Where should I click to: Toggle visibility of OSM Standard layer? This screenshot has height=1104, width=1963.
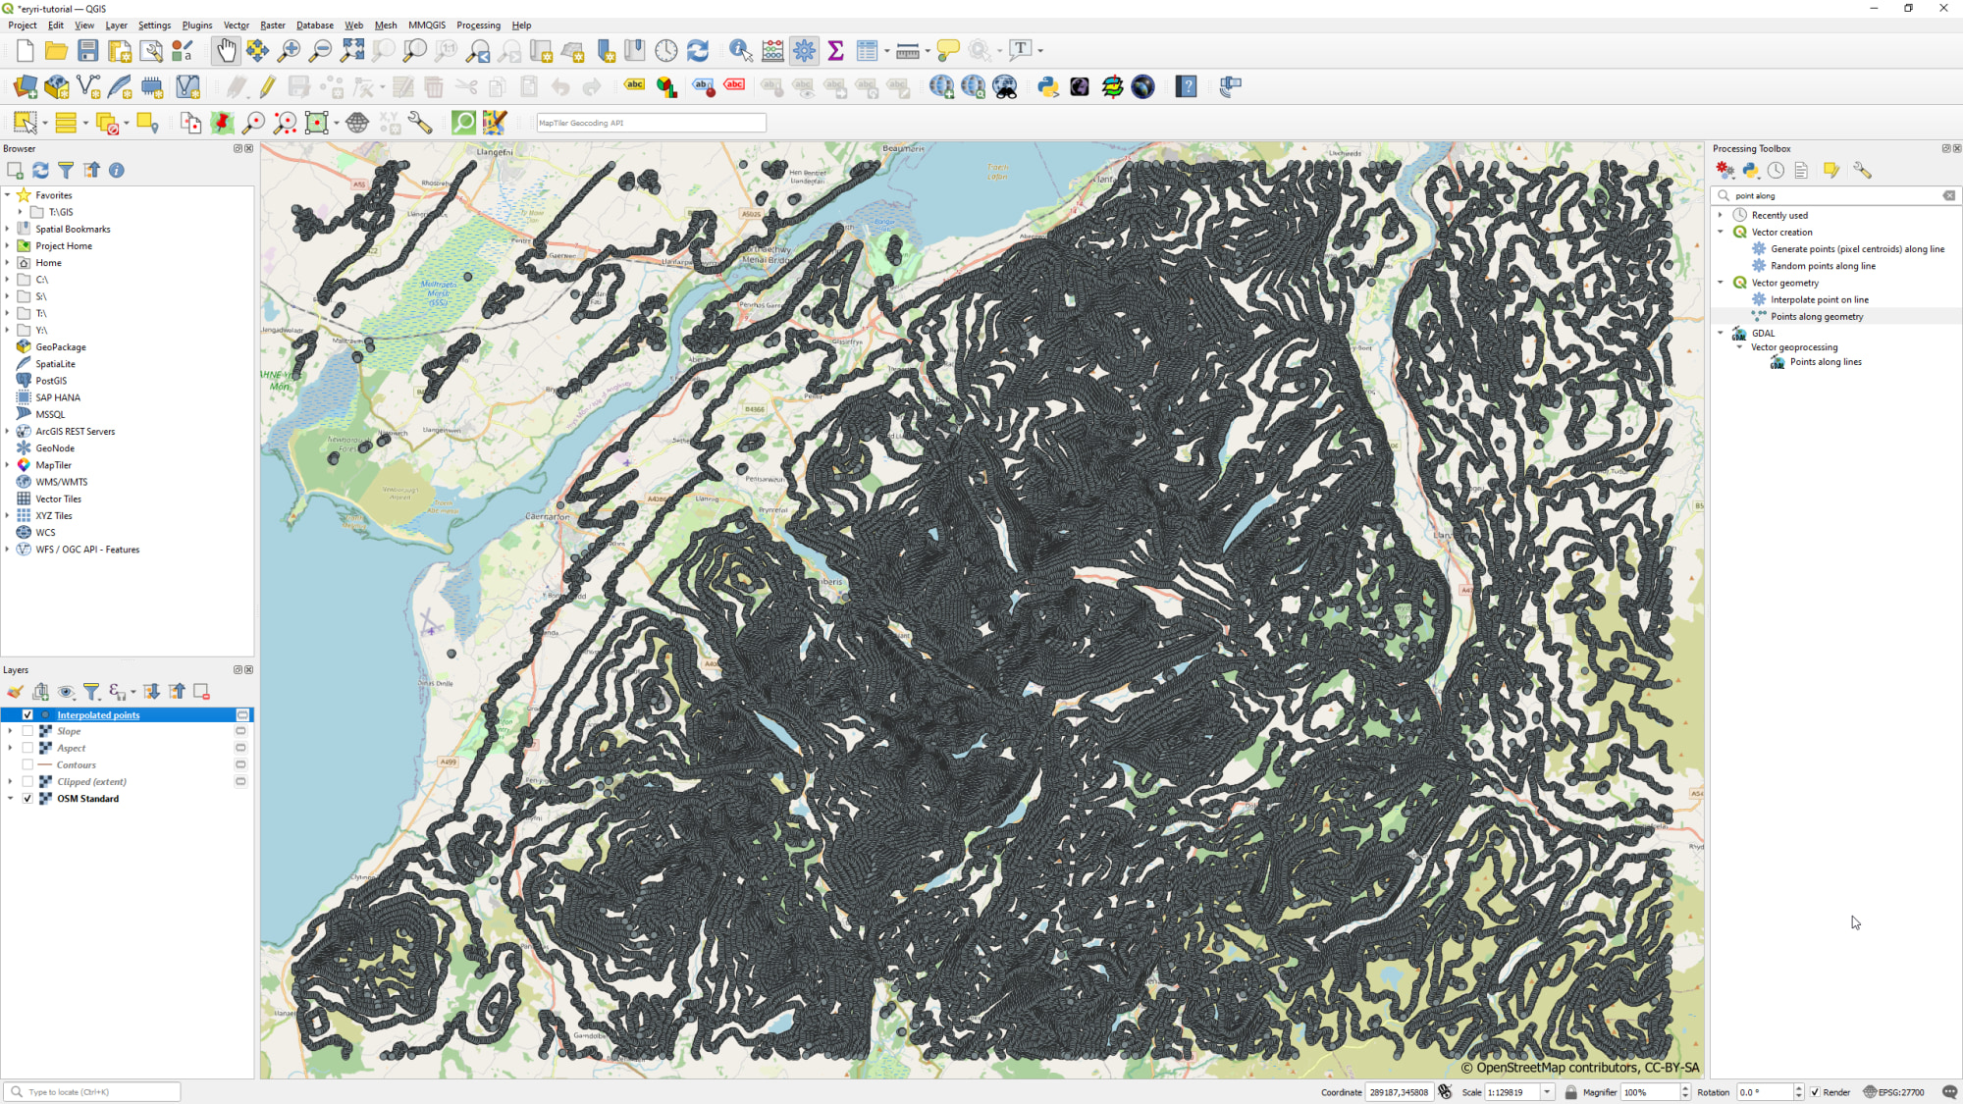tap(27, 798)
